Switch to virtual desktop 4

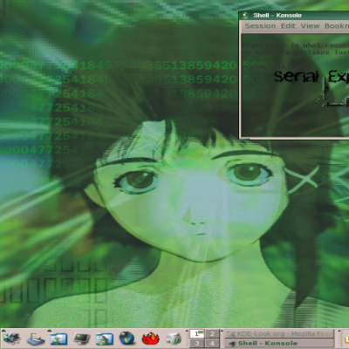coord(212,343)
